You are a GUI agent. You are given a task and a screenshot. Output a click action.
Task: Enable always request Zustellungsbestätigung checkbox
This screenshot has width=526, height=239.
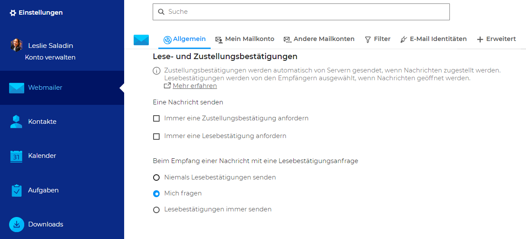157,118
